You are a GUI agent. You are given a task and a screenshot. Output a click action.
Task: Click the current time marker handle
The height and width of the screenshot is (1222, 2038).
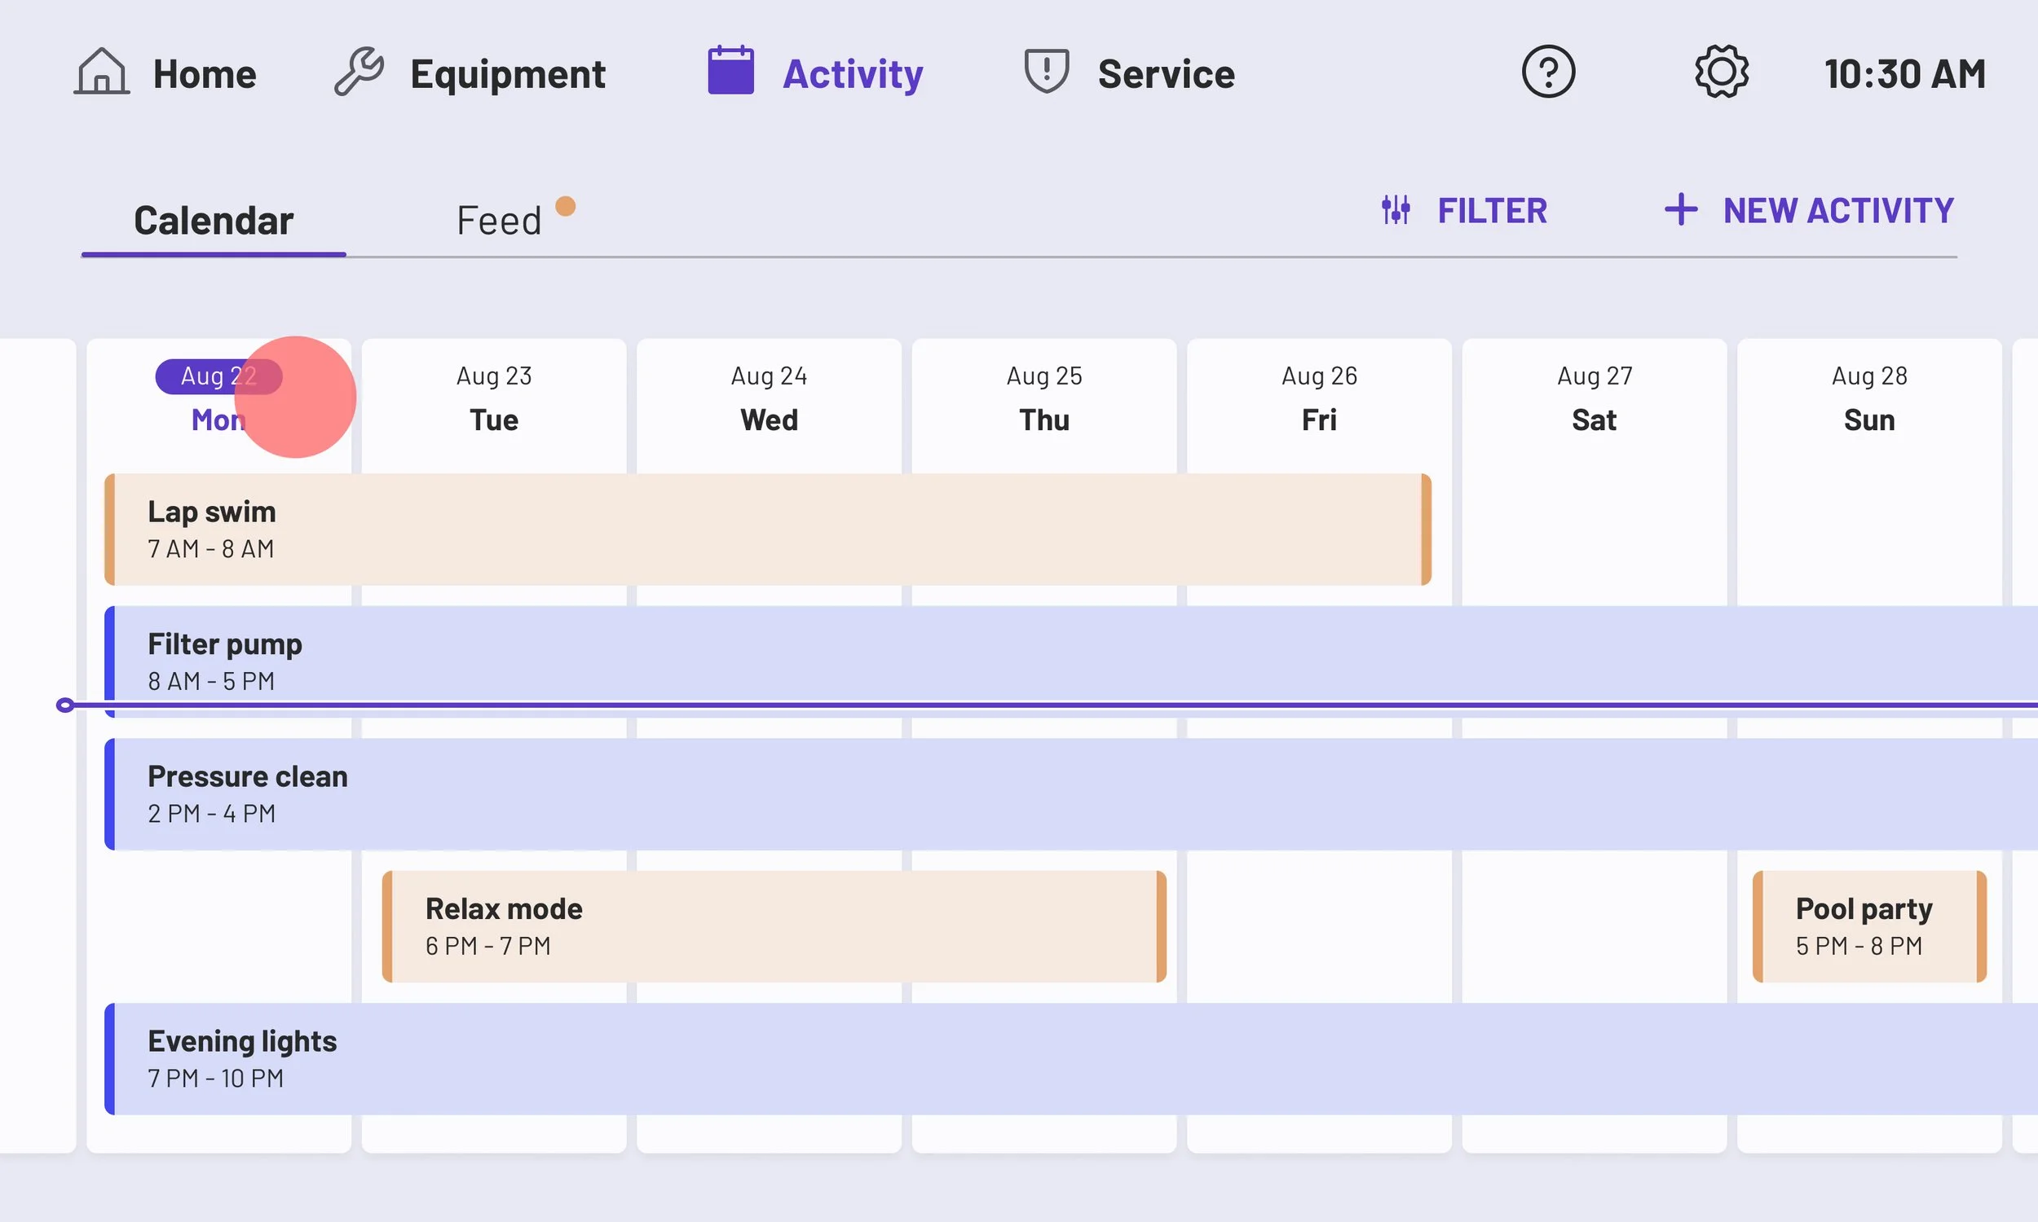click(x=65, y=705)
